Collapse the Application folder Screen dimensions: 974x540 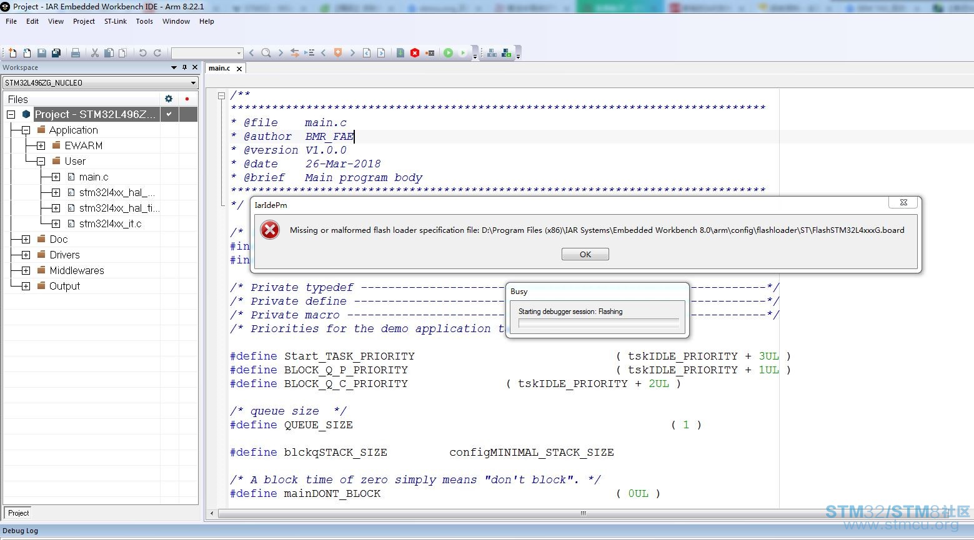pos(26,130)
